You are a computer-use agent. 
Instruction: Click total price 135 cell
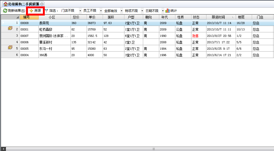[x=79, y=42]
